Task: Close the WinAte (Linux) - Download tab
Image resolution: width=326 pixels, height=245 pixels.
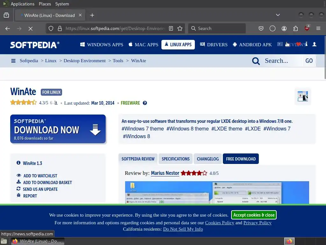Action: pos(80,15)
